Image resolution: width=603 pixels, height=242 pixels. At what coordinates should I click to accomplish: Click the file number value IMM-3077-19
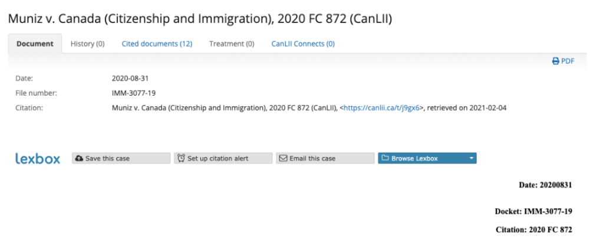134,93
